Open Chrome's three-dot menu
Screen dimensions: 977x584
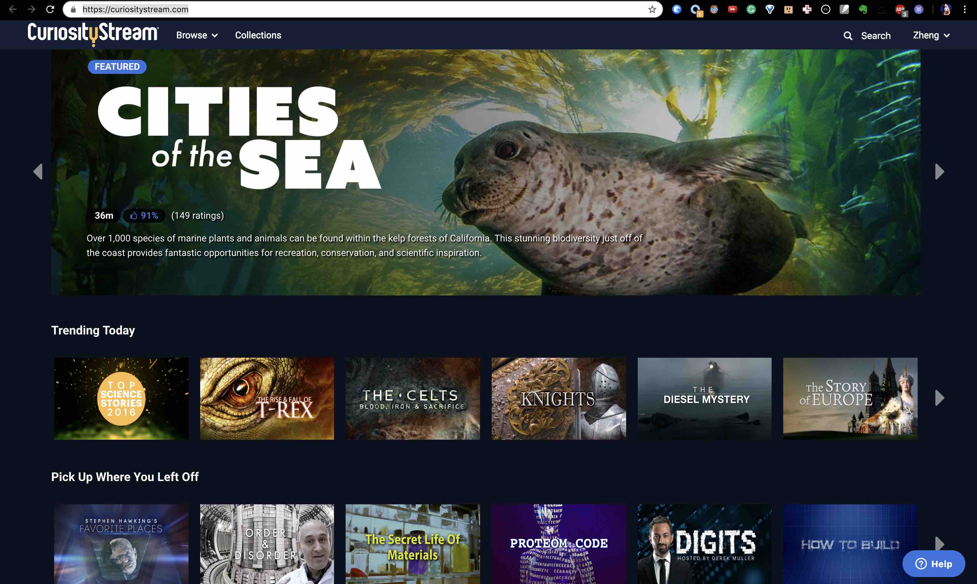[965, 9]
